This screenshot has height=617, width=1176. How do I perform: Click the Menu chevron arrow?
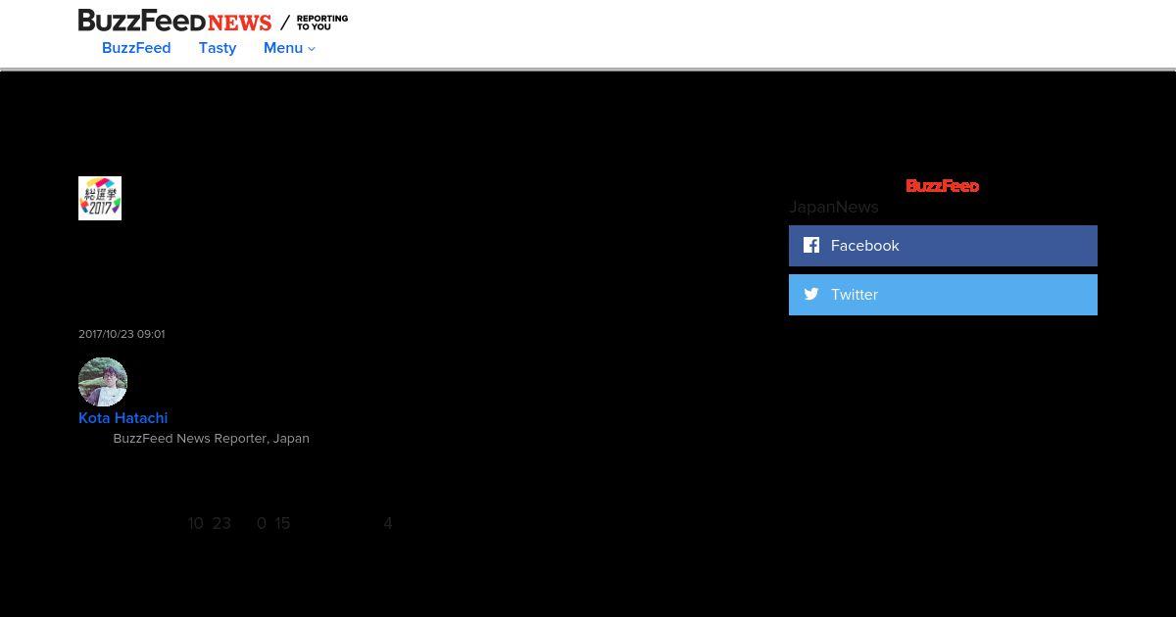pyautogui.click(x=312, y=49)
